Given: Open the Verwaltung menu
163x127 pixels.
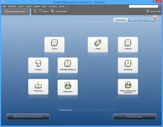Looking at the screenshot, I should (x=53, y=6).
